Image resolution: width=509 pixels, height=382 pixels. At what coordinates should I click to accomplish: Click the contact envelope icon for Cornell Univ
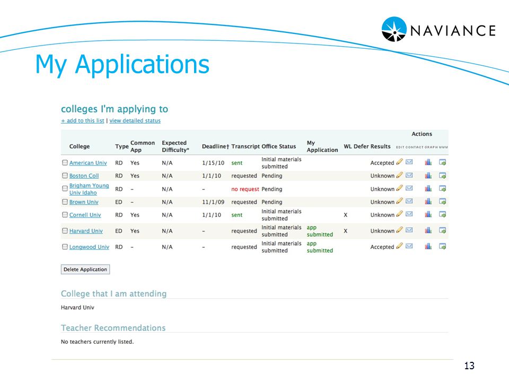point(409,214)
